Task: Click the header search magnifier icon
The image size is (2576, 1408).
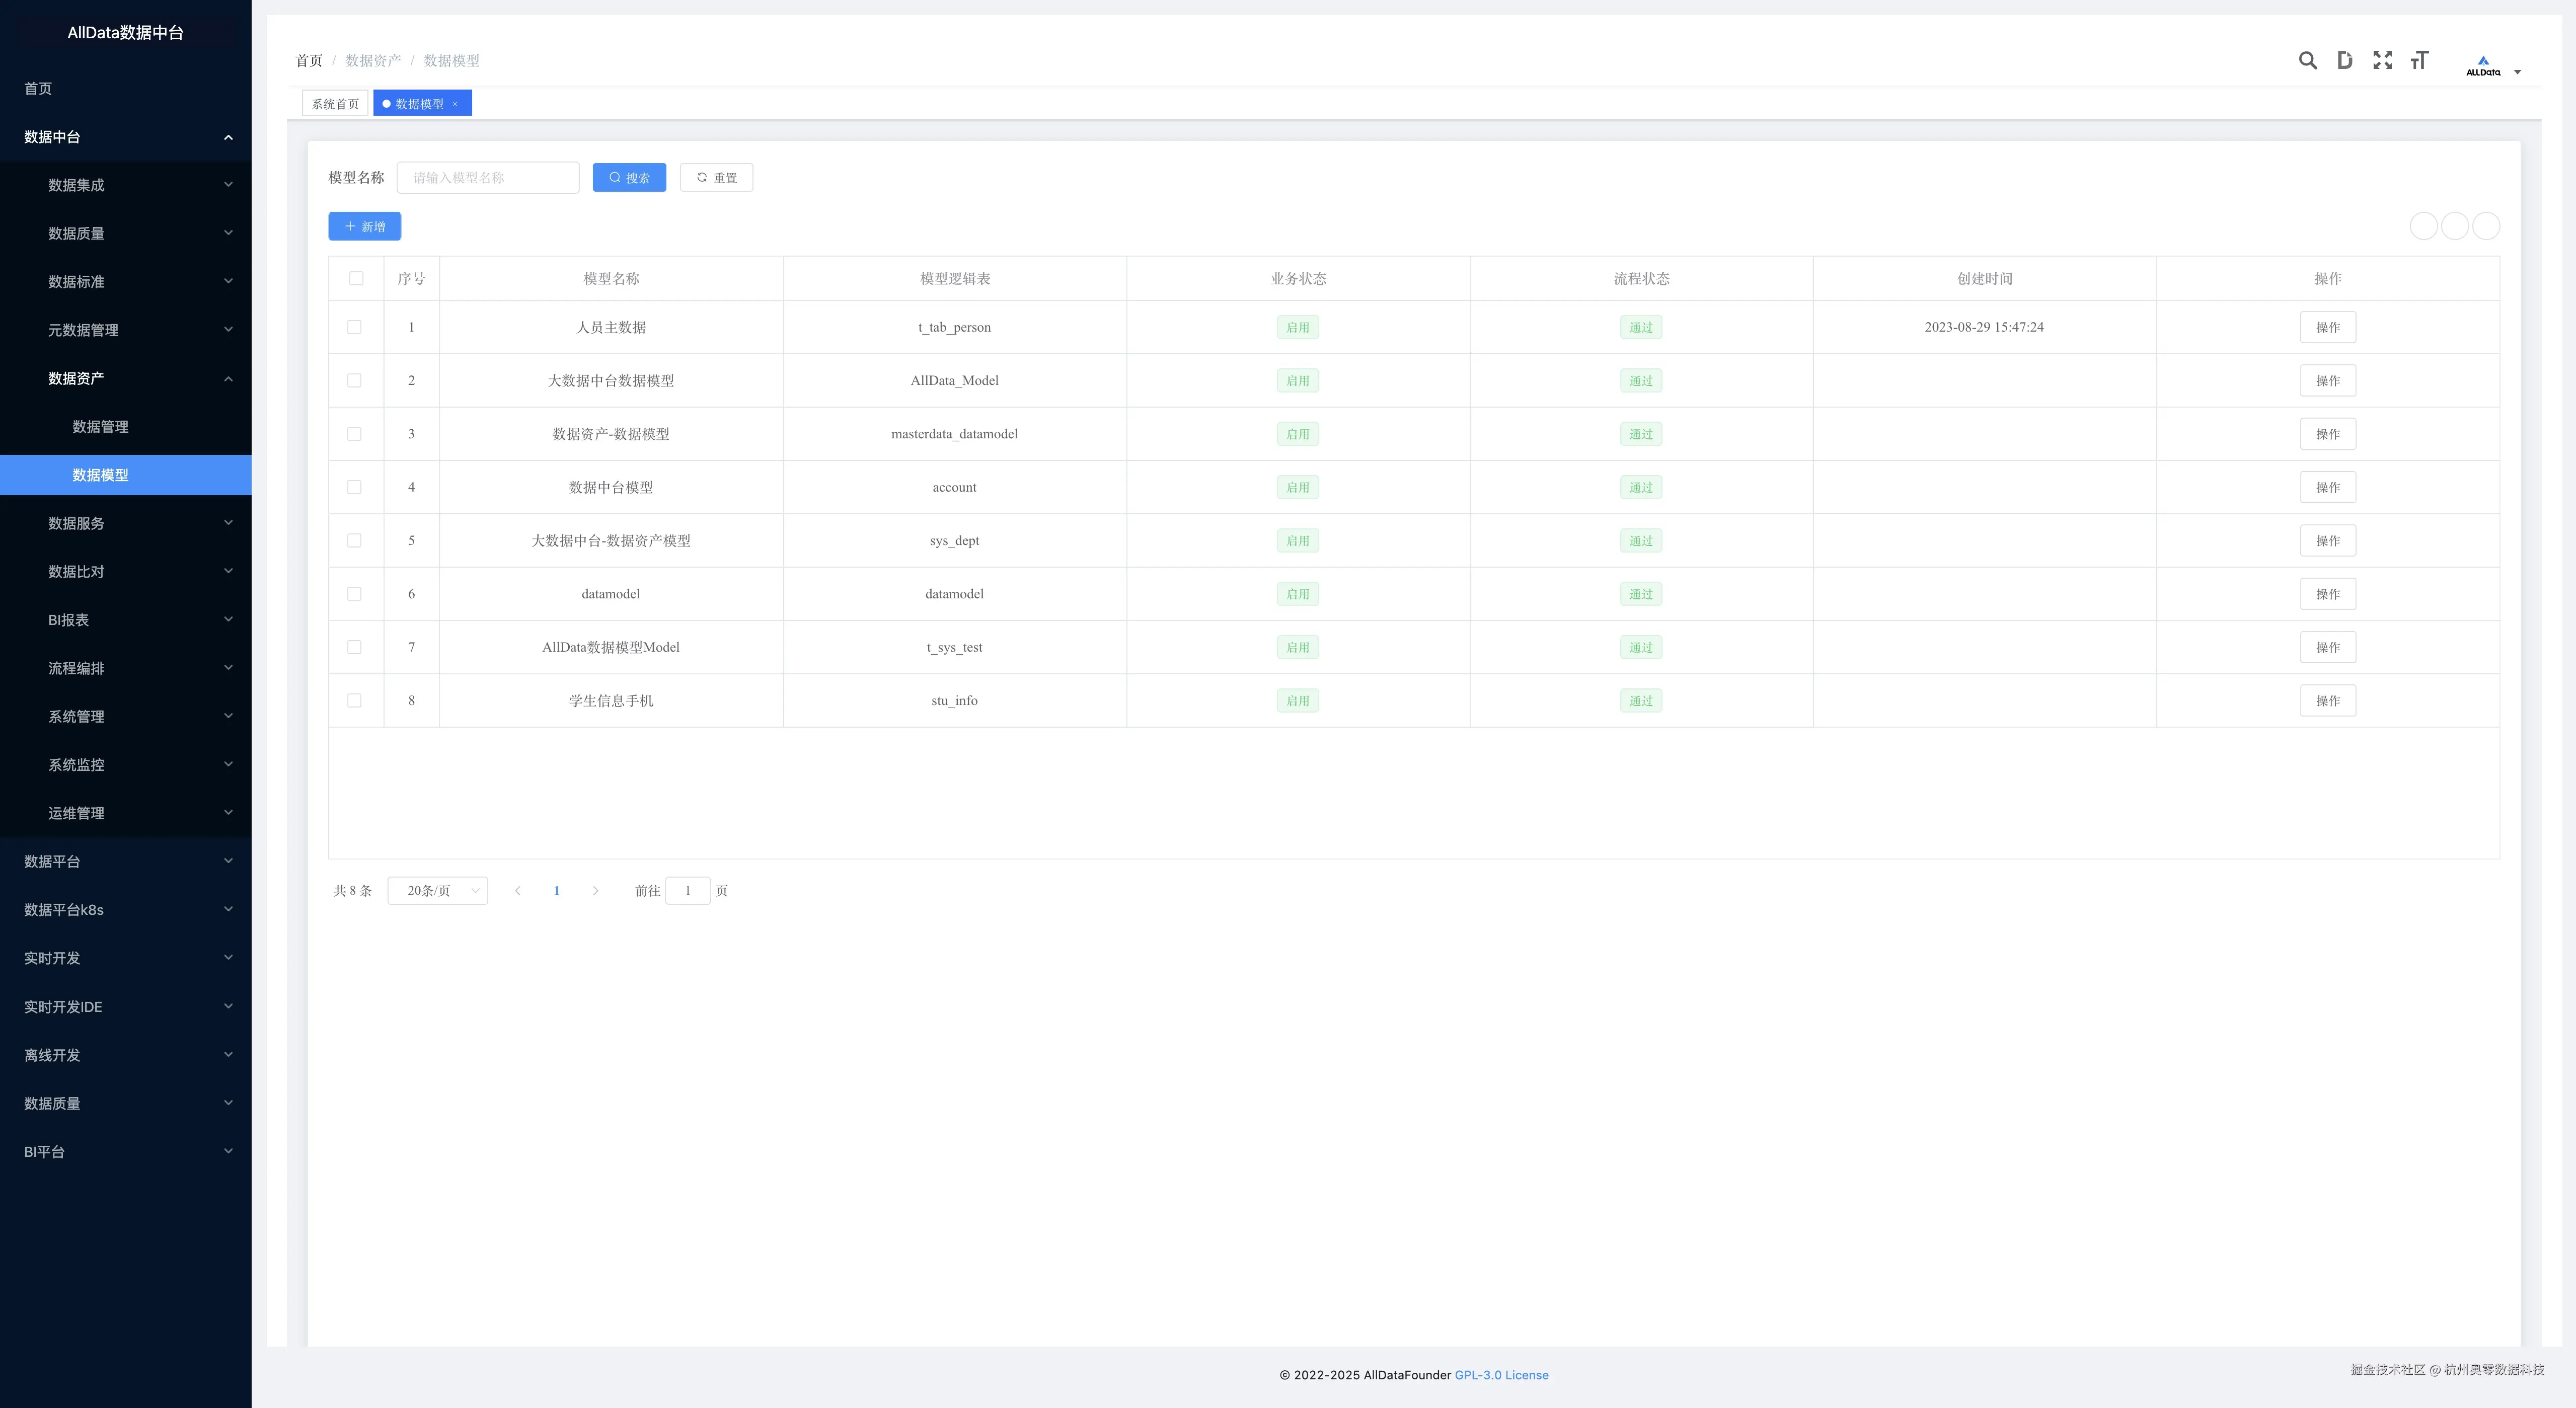Action: pos(2307,61)
